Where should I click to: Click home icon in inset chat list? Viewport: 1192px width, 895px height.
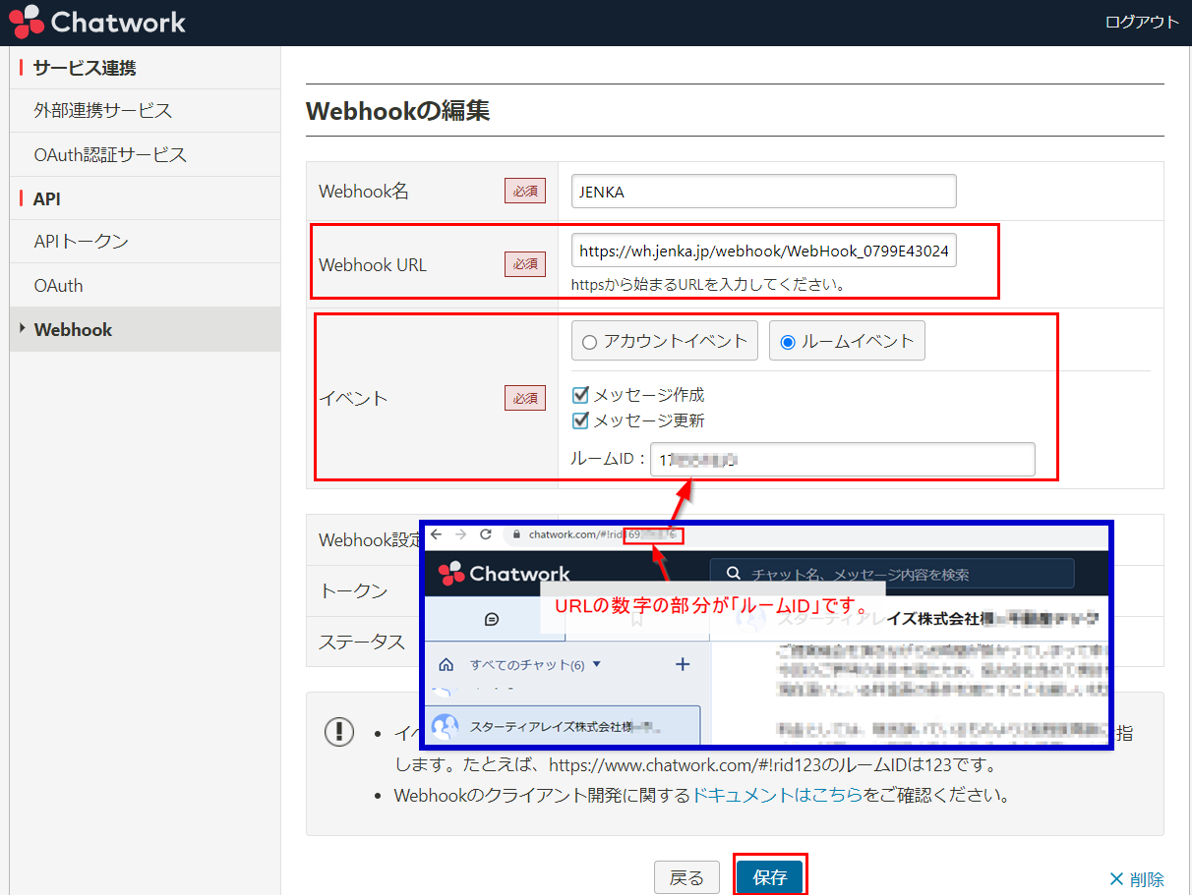pyautogui.click(x=447, y=665)
